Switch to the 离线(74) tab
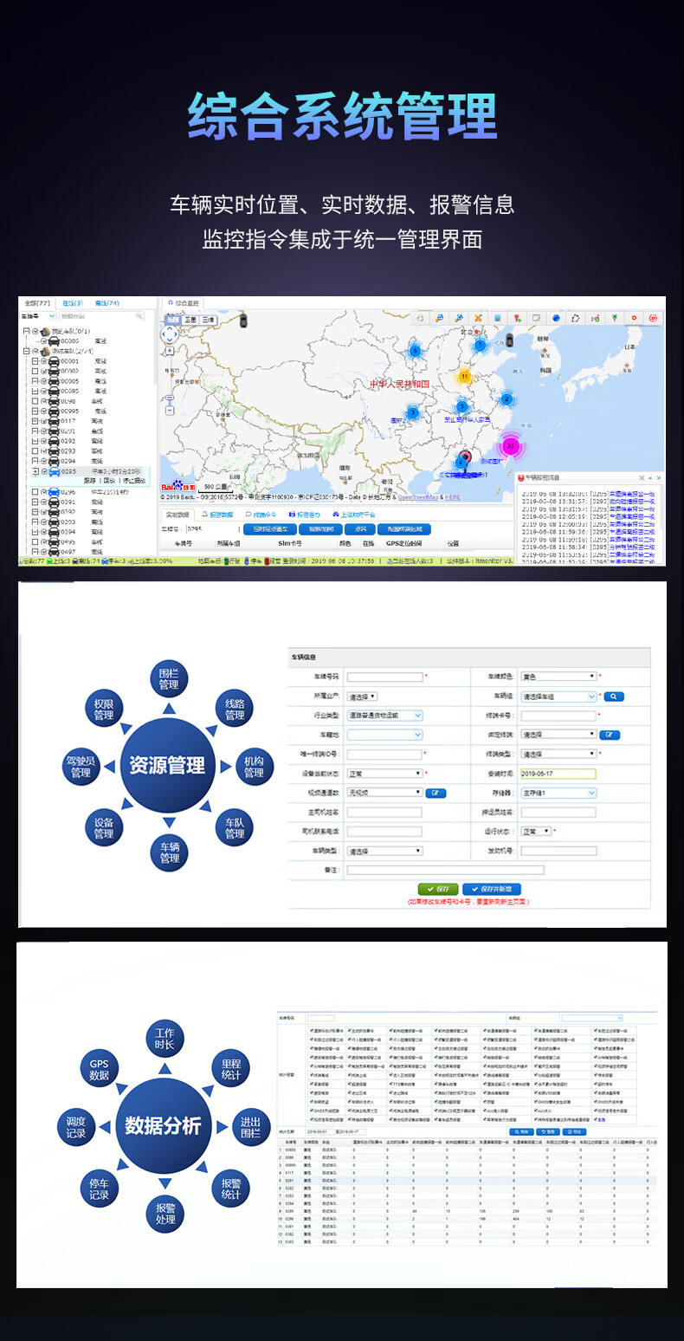The image size is (684, 1341). [x=106, y=303]
